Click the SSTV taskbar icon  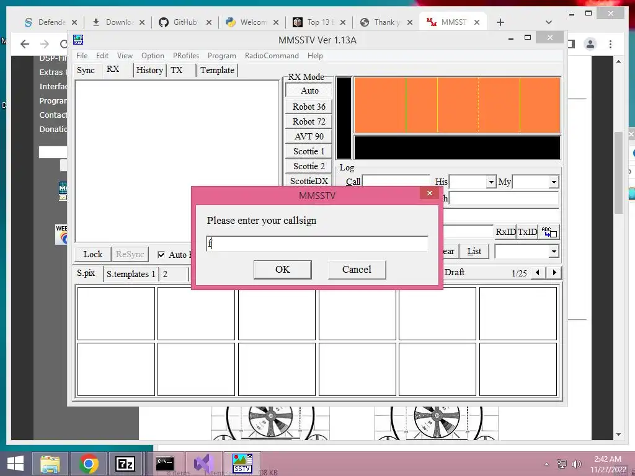click(x=242, y=464)
